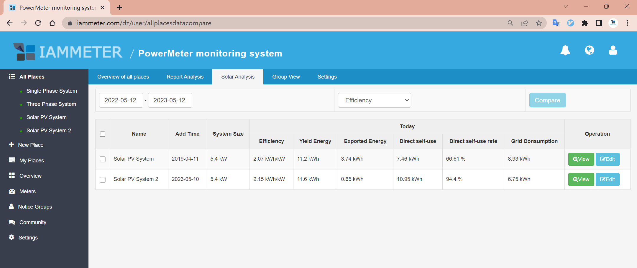Tick the Solar PV System 2 checkbox

(x=103, y=179)
